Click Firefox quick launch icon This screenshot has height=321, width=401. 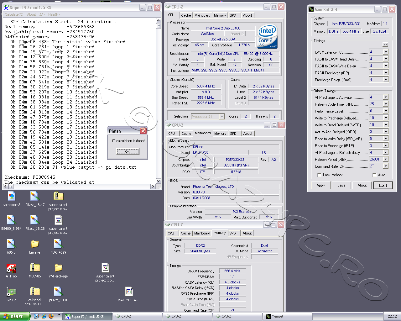click(x=51, y=316)
